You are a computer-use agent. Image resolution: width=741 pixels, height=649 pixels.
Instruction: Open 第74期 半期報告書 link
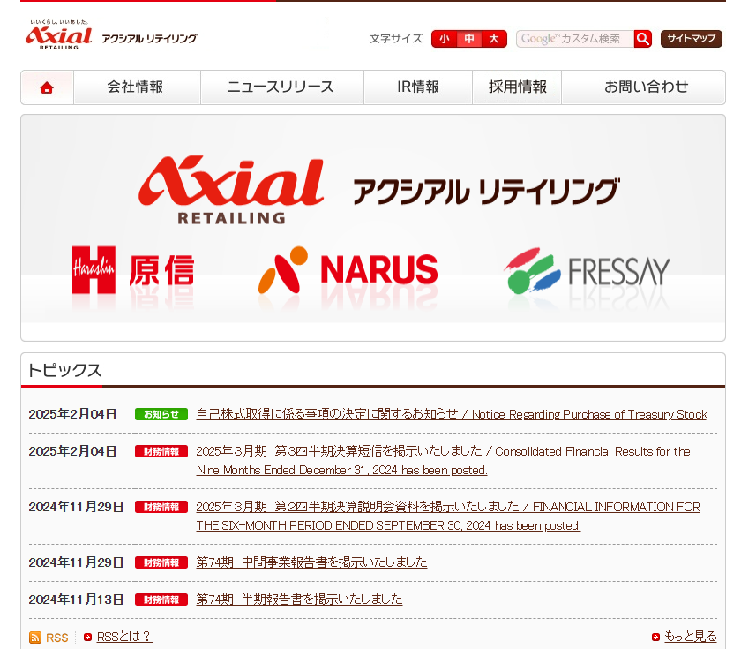[299, 600]
